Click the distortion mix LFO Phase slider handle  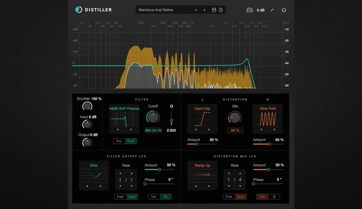tap(253, 184)
